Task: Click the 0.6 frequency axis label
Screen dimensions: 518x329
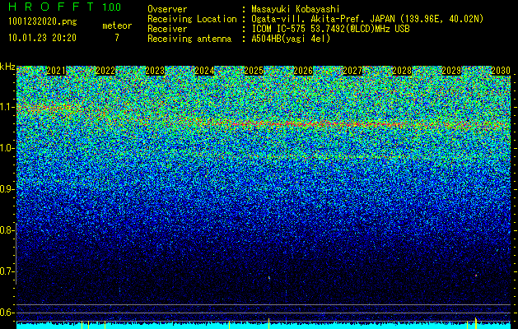Action: (7, 313)
